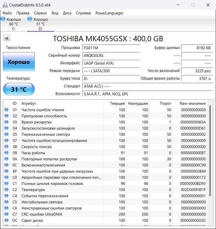216x229 pixels.
Task: Click the Буква тома field D:
Action: pyautogui.click(x=111, y=79)
